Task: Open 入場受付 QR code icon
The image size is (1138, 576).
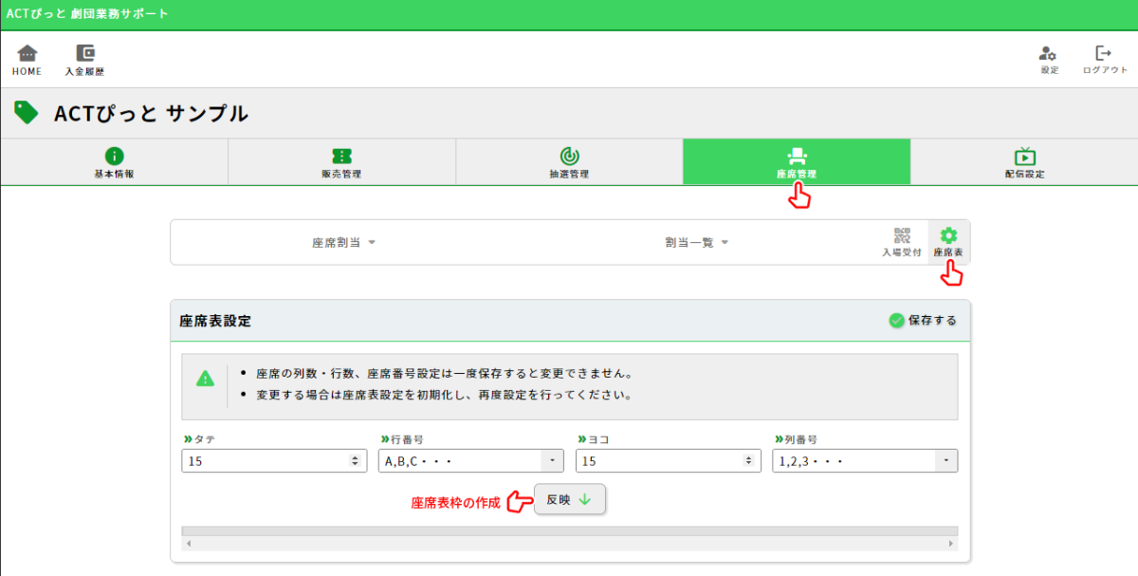Action: 901,236
